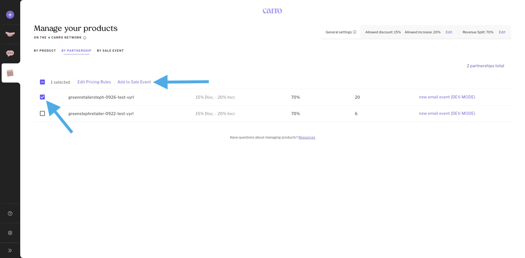The width and height of the screenshot is (525, 258).
Task: Click the General settings info icon
Action: (x=355, y=32)
